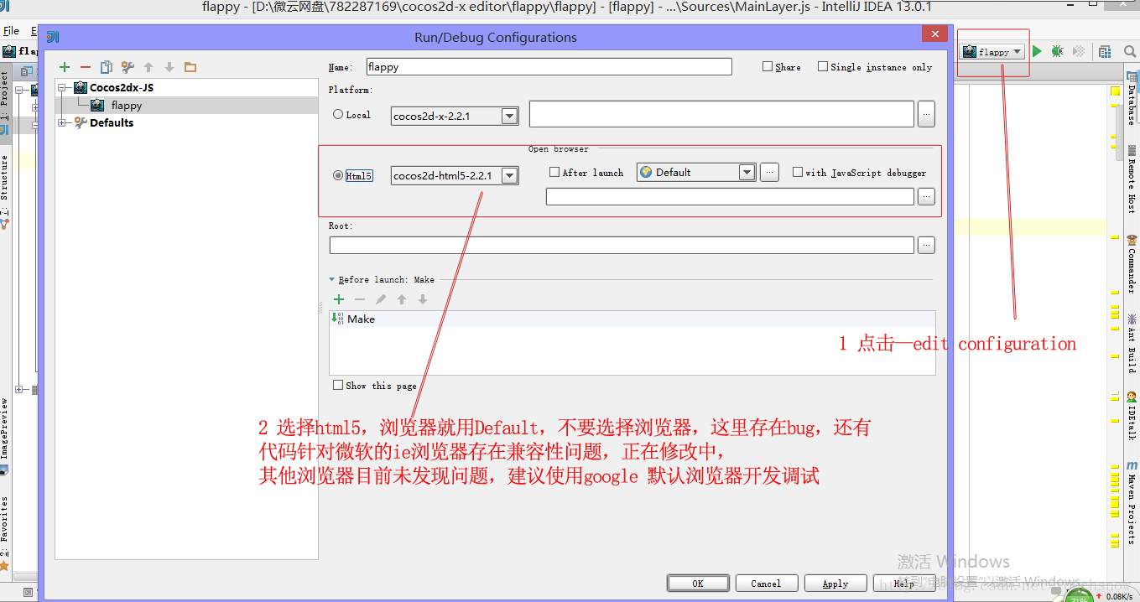Image resolution: width=1140 pixels, height=602 pixels.
Task: Remove selected Before launch task
Action: 360,299
